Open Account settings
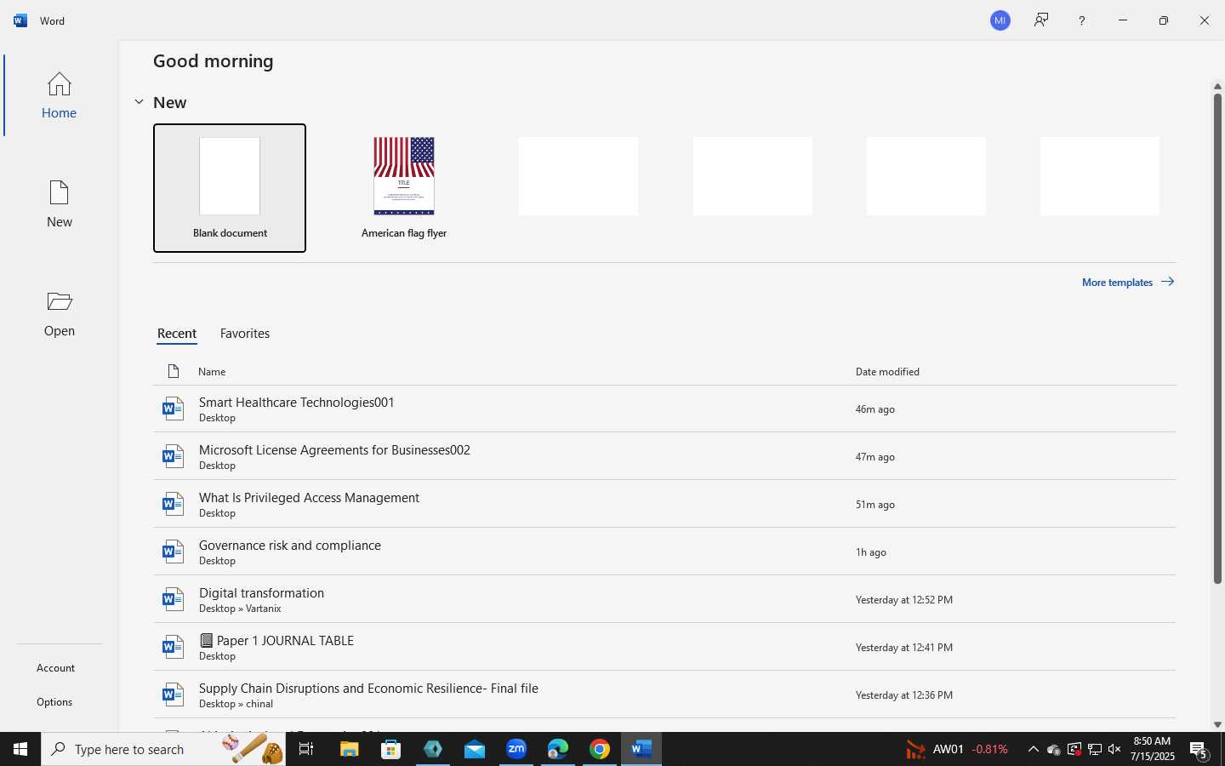Screen dimensions: 1225x766 (56, 668)
